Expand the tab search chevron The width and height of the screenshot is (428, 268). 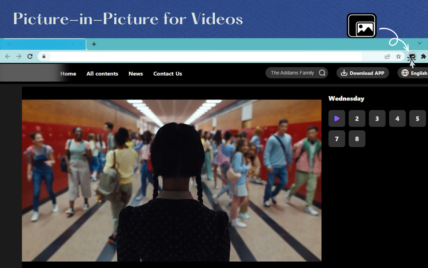pyautogui.click(x=420, y=43)
